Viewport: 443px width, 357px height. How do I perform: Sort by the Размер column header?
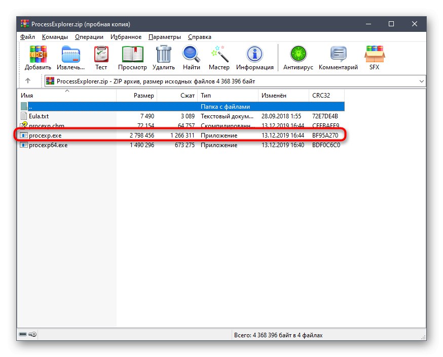coord(137,95)
